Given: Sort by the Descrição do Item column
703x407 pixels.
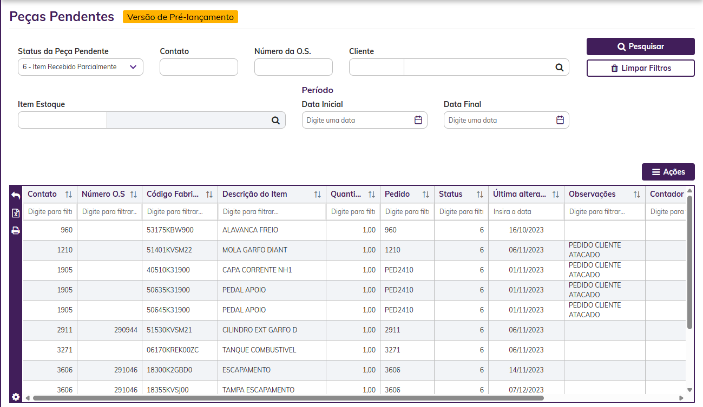Looking at the screenshot, I should pyautogui.click(x=317, y=195).
